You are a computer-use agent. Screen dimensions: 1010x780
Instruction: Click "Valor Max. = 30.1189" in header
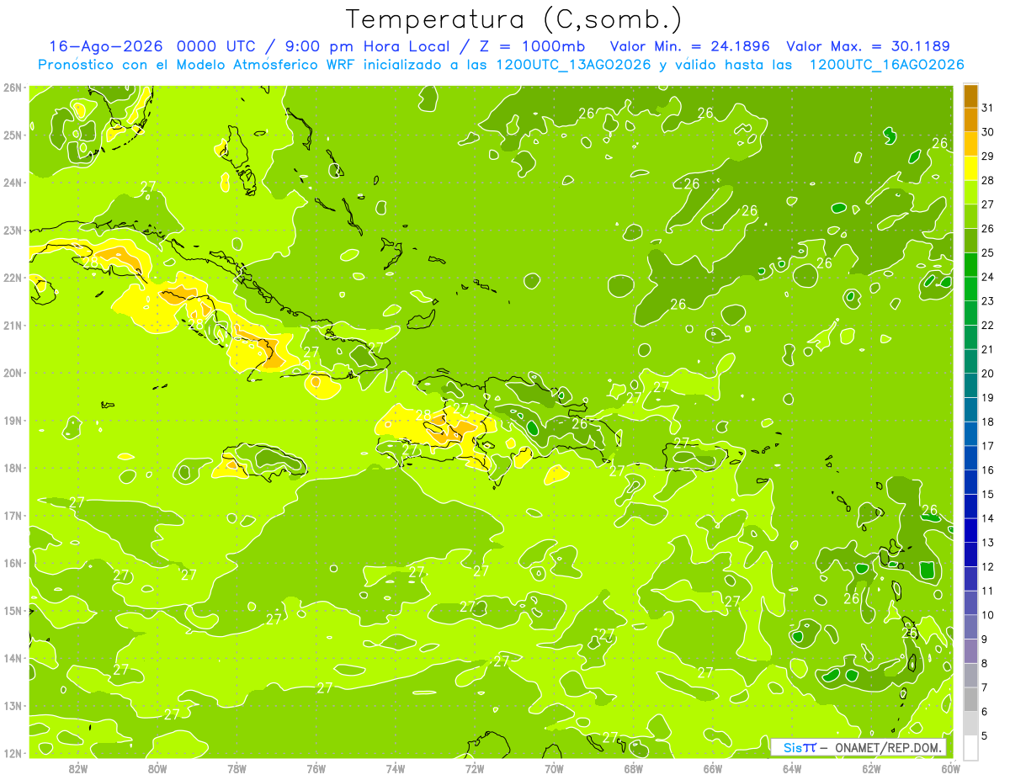[x=868, y=46]
